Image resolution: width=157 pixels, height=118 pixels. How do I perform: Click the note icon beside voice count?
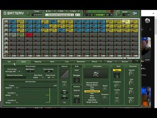(85, 15)
